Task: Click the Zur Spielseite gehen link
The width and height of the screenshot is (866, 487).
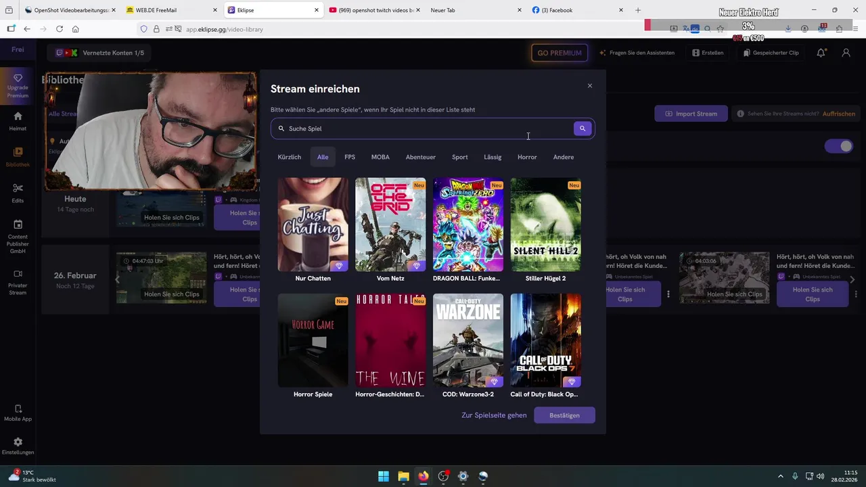Action: click(x=494, y=415)
